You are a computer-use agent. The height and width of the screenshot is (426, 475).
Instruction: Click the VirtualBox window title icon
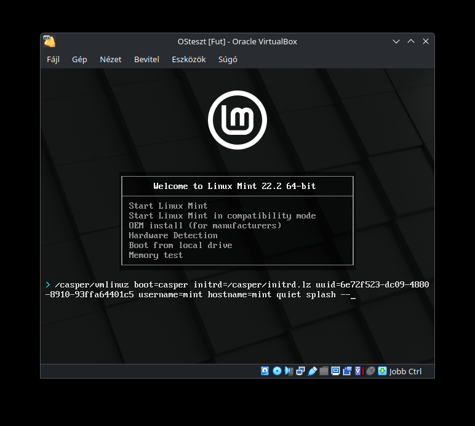[x=49, y=41]
